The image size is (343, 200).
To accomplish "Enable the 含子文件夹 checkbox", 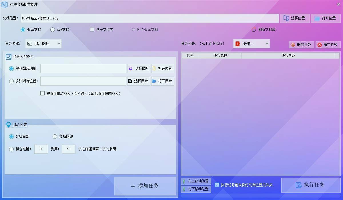I will click(92, 29).
